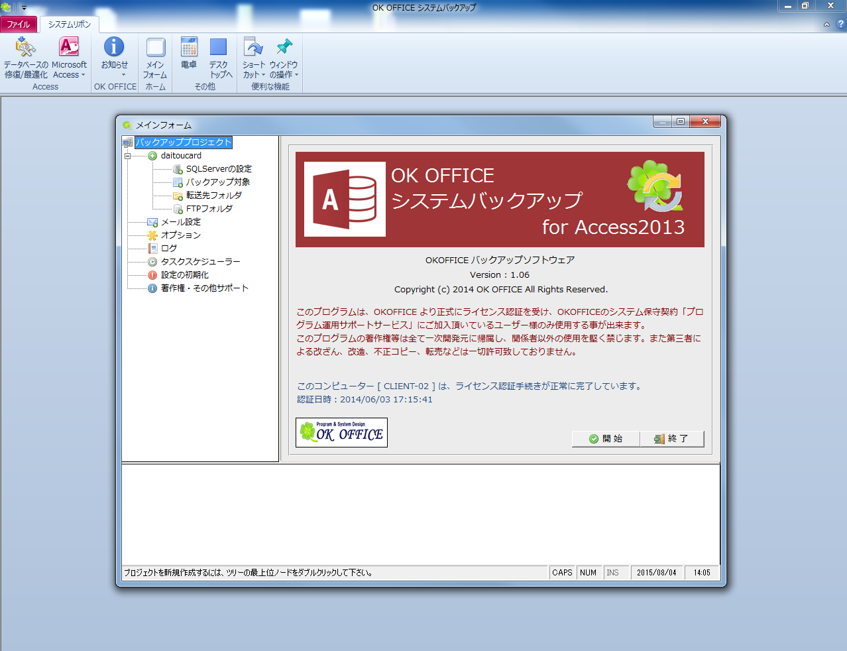Select the daitoucard project node

181,156
